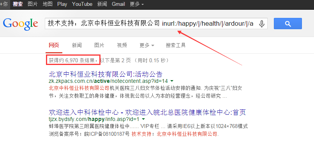Viewport: 314px width, 142px height.
Task: Expand arrow beside tjzx.bydsfy.com URL
Action: [x=143, y=119]
